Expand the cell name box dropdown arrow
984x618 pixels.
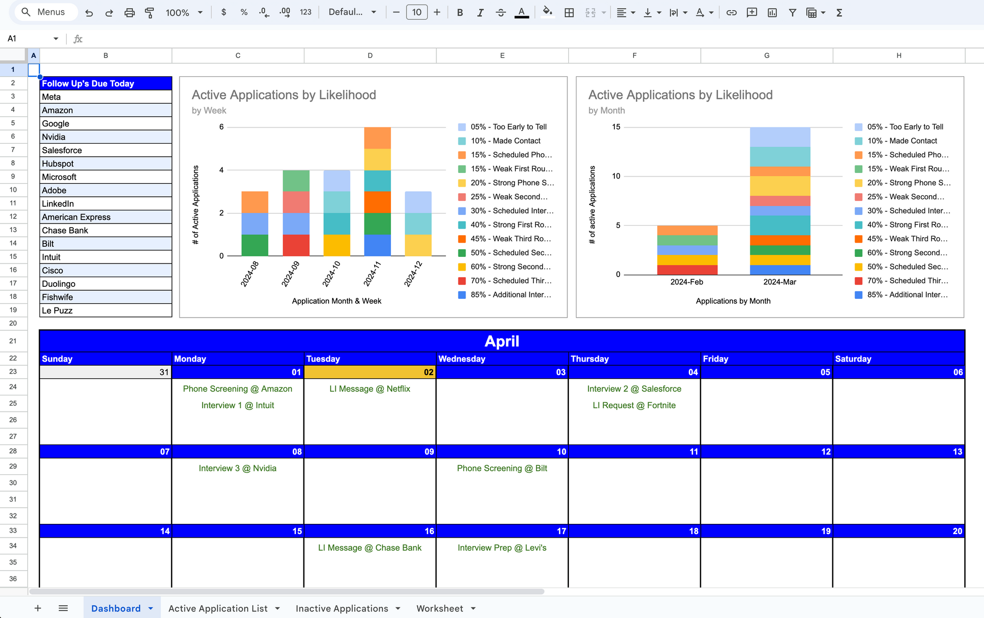(56, 38)
